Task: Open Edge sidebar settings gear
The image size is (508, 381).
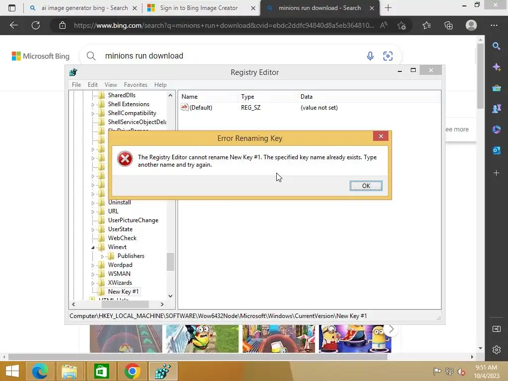Action: click(x=496, y=350)
